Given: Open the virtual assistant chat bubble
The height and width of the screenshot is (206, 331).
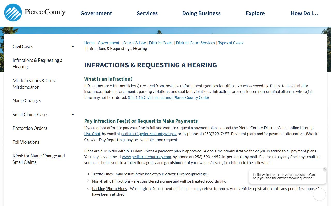Looking at the screenshot, I should point(319,194).
